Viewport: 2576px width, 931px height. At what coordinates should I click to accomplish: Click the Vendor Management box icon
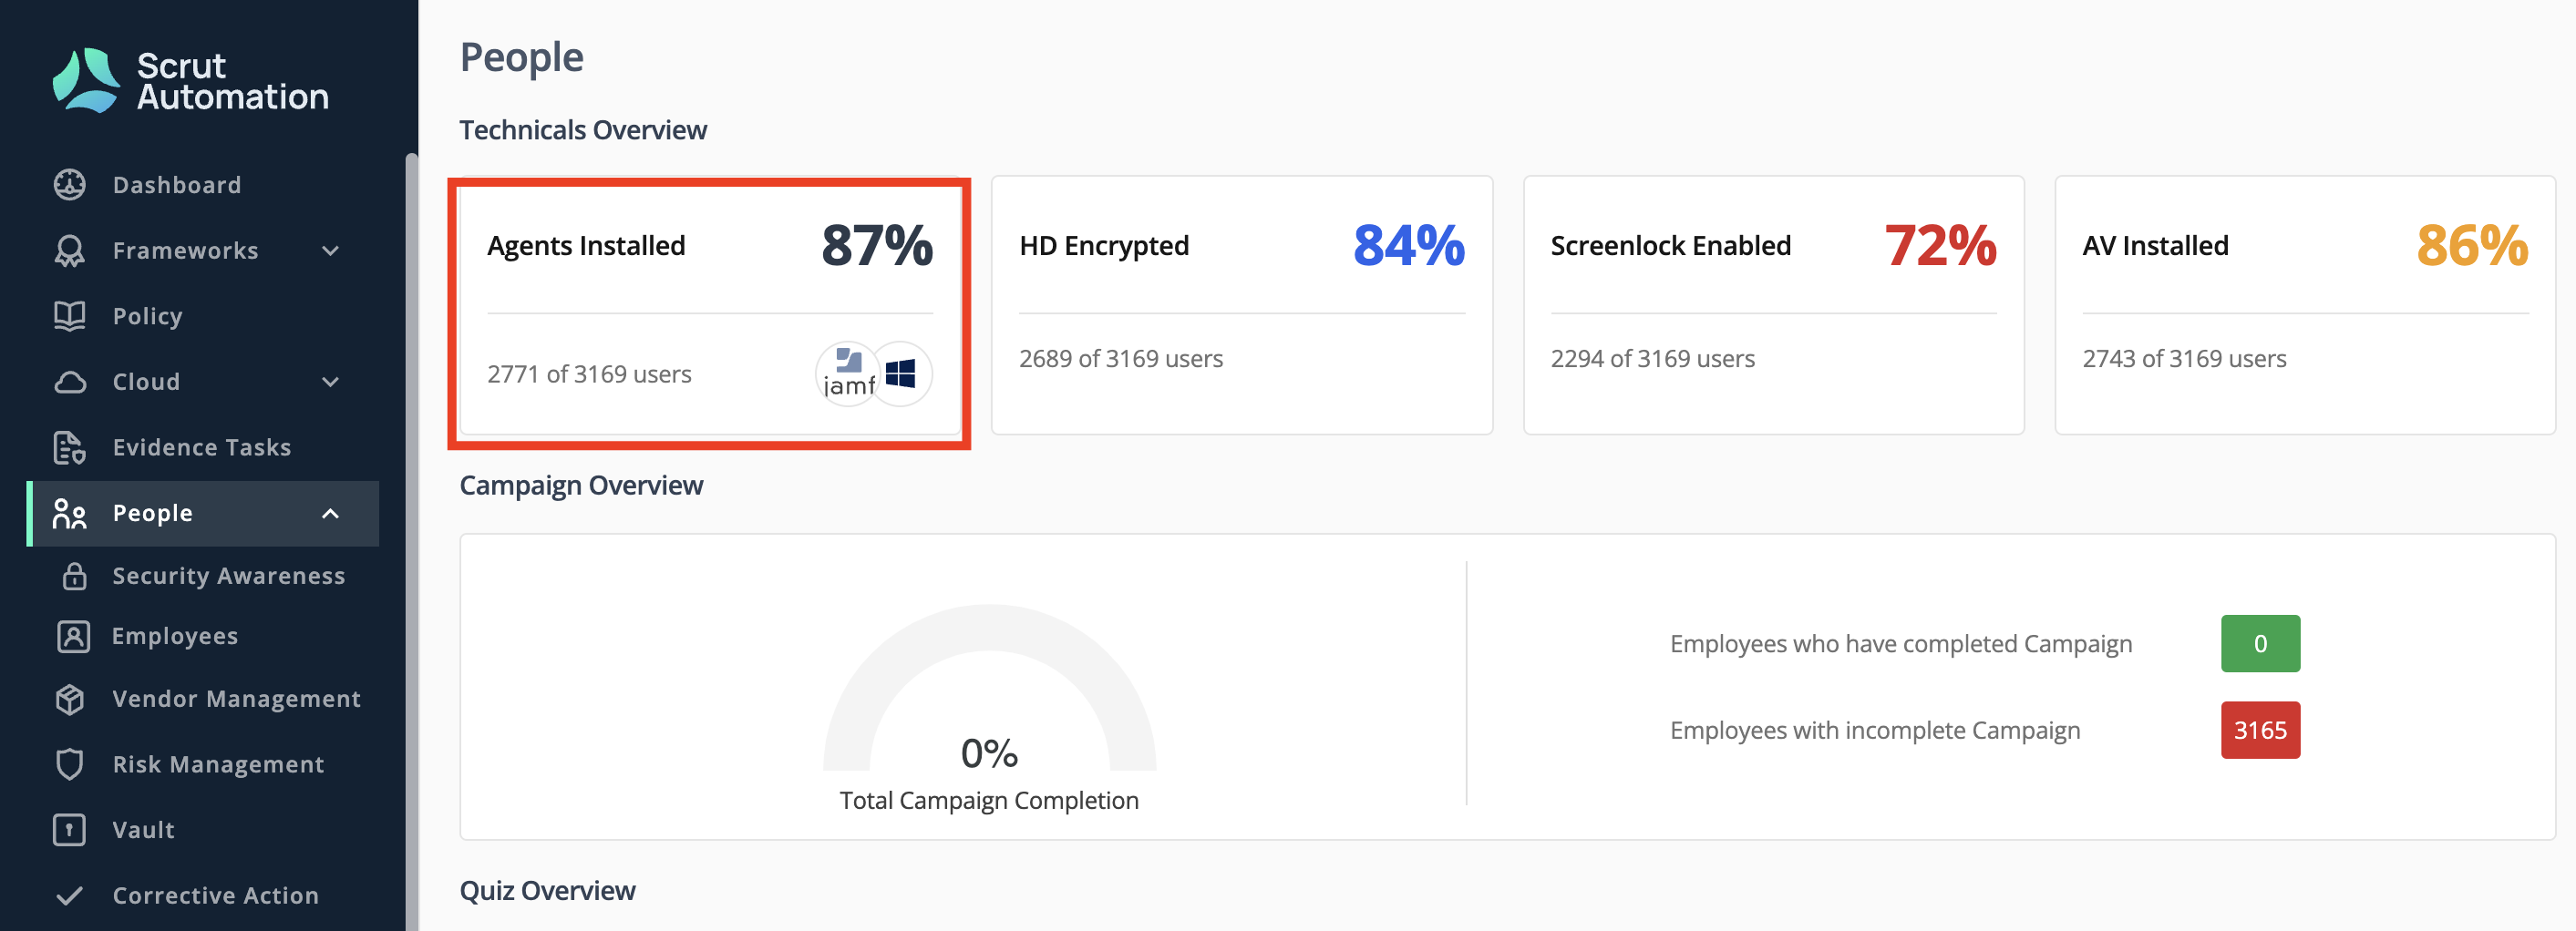[x=69, y=700]
